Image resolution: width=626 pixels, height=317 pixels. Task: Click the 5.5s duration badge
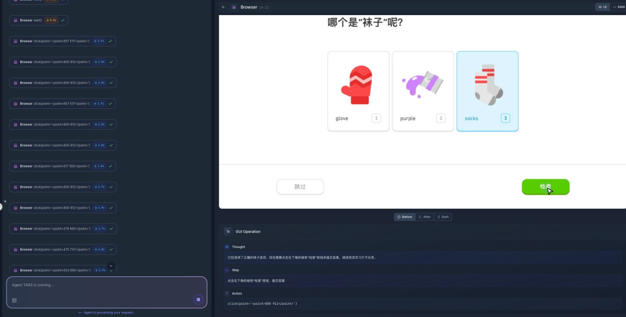coord(51,20)
